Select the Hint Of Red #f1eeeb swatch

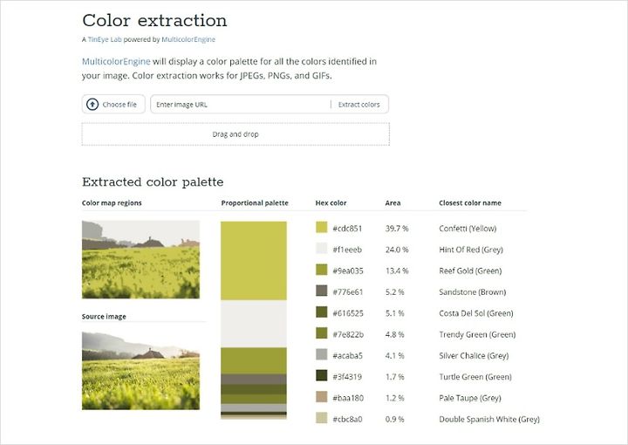(321, 249)
